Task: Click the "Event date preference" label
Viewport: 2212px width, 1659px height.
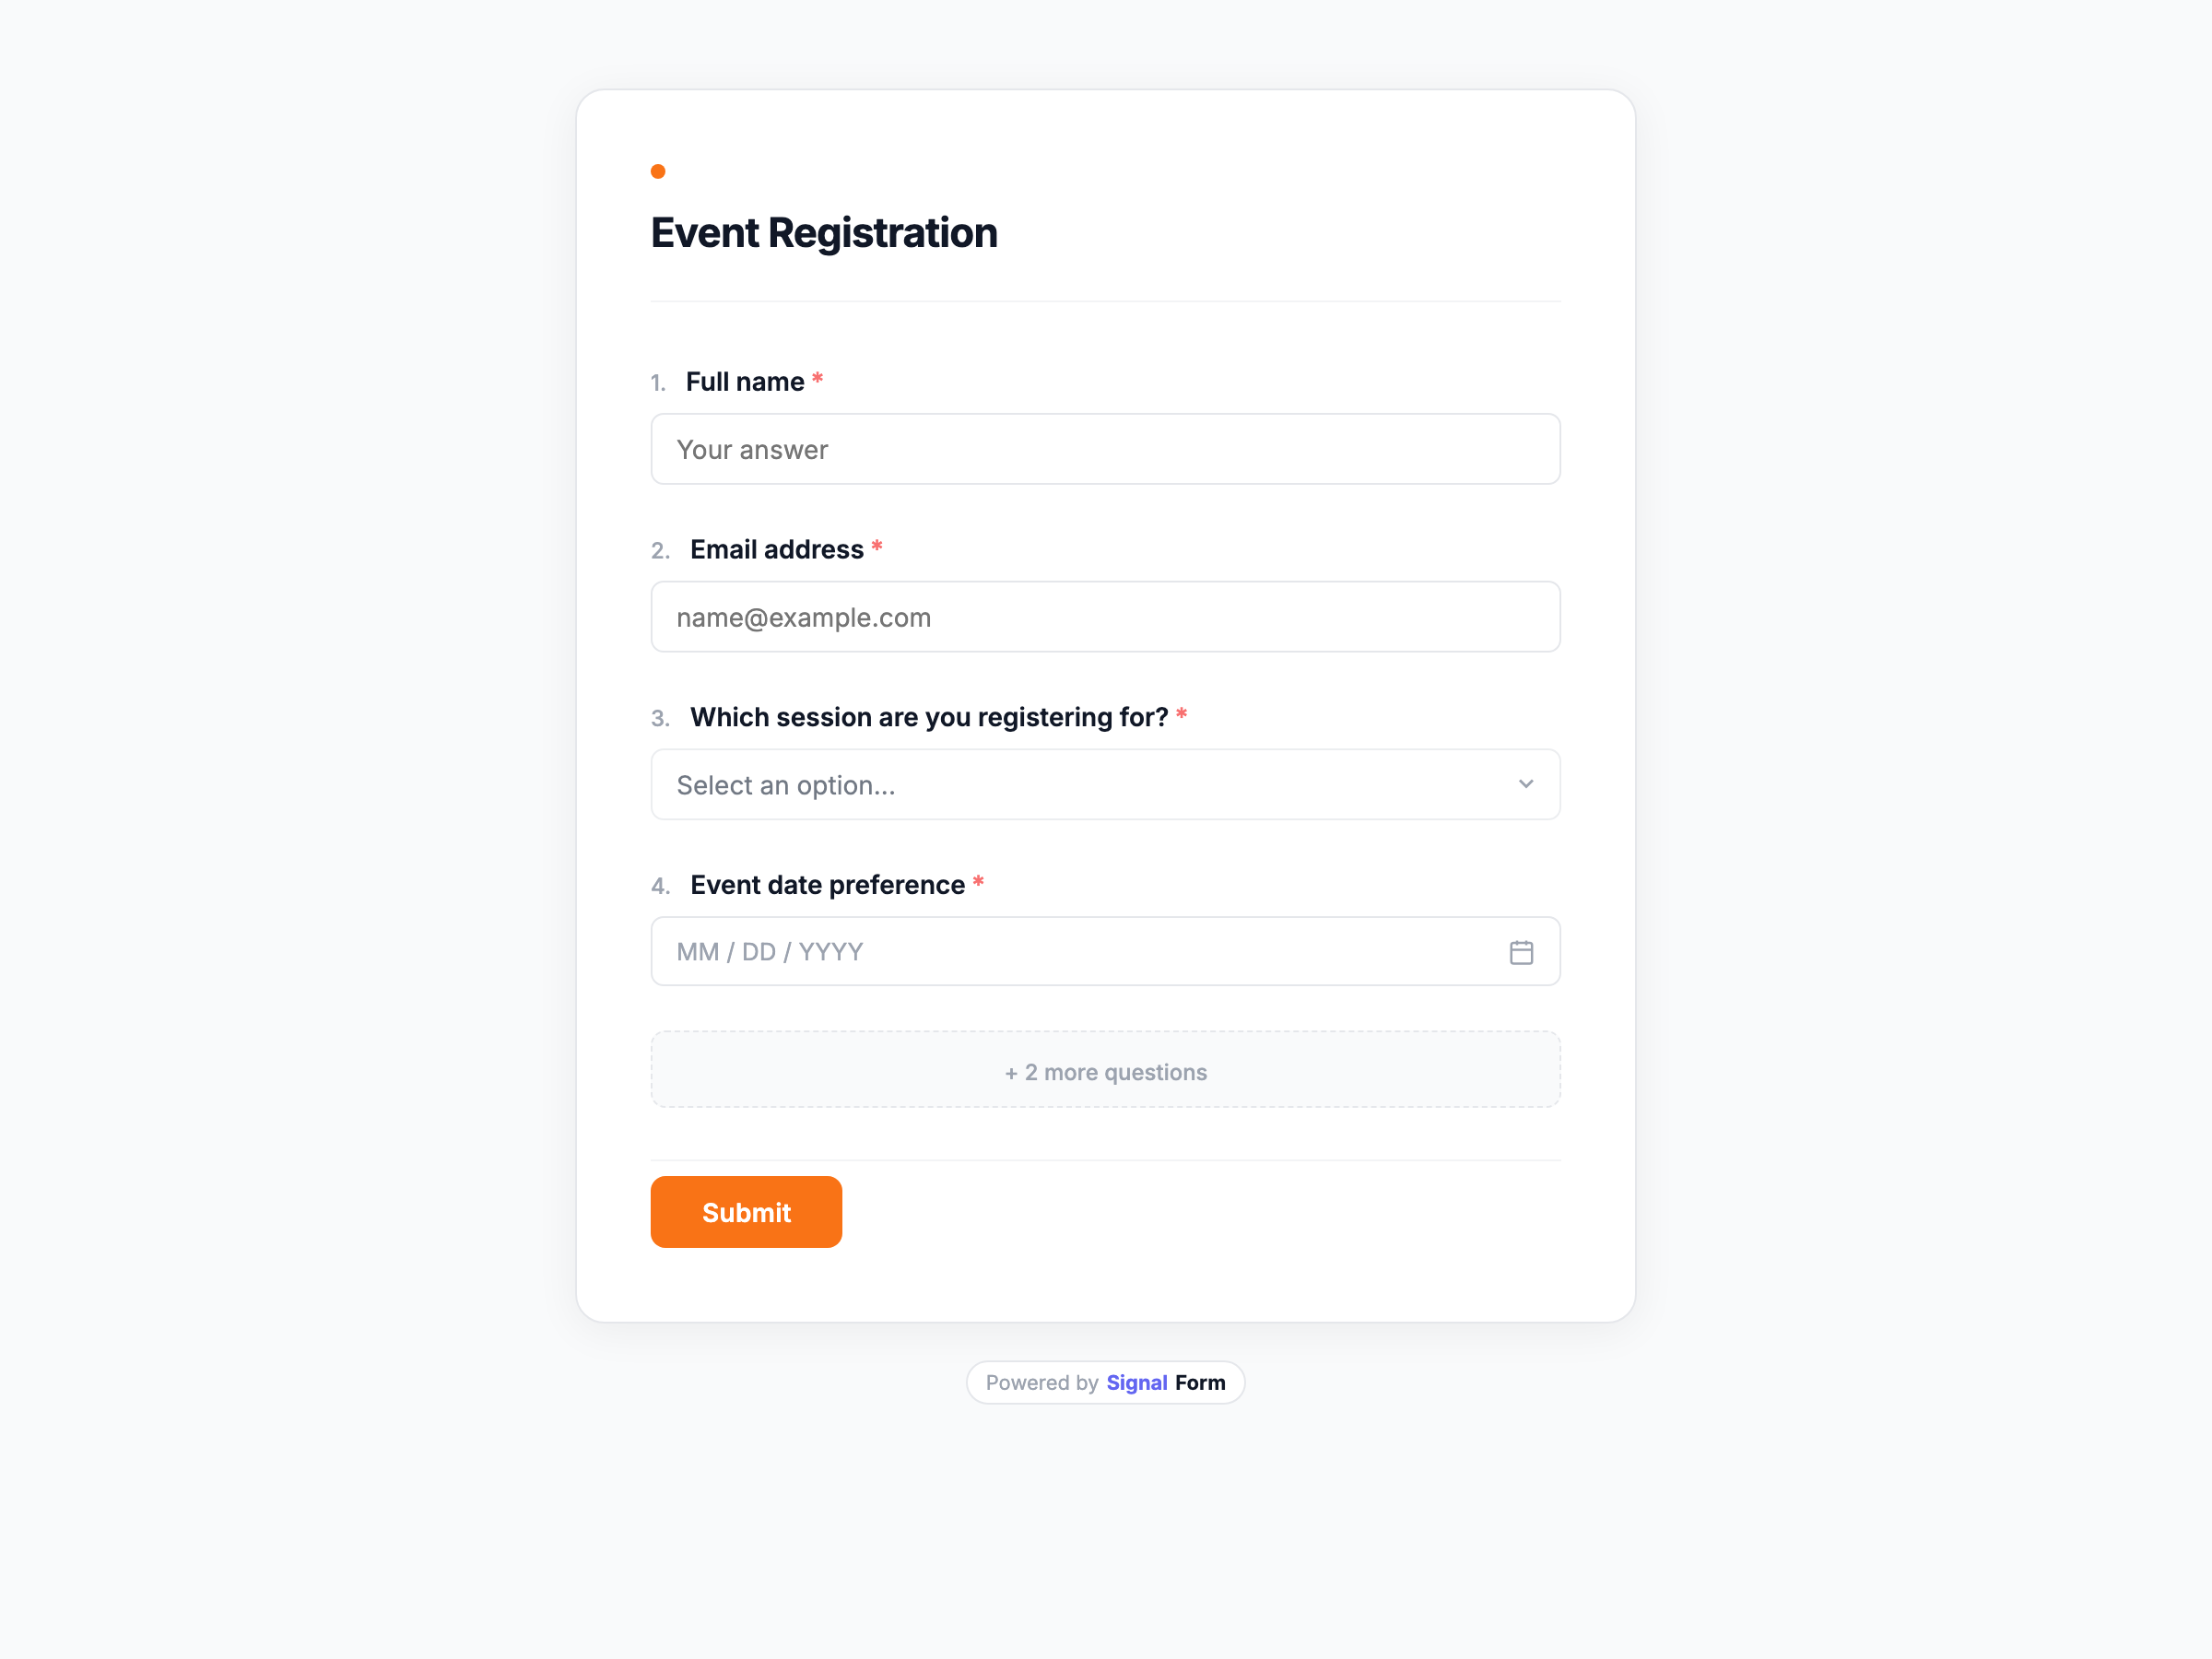Action: click(827, 885)
